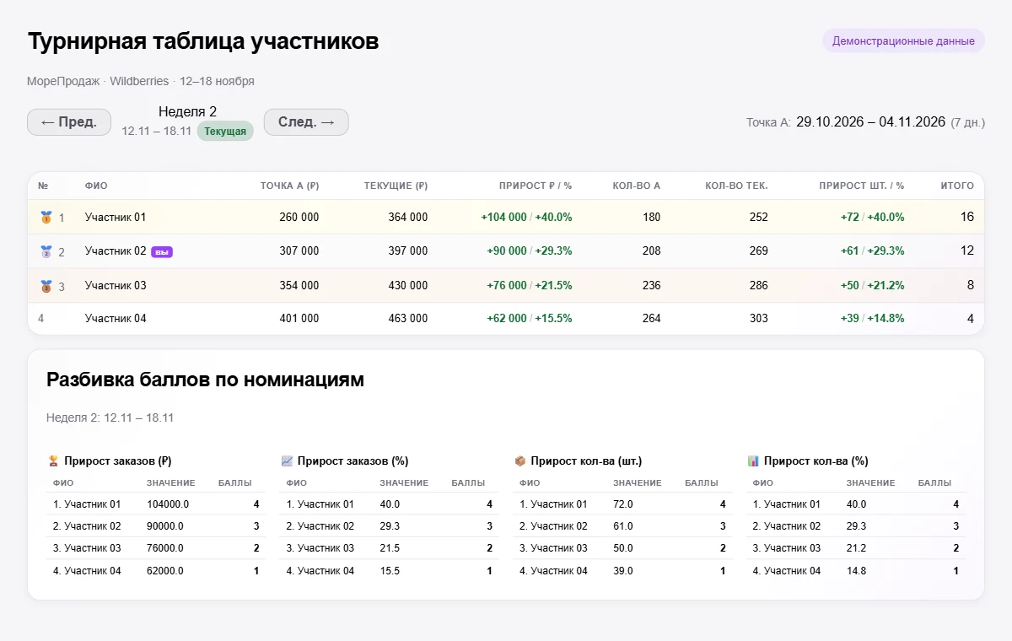The image size is (1012, 641).
Task: Click the trophy icon beside Прирост заказов (₽)
Action: point(53,461)
